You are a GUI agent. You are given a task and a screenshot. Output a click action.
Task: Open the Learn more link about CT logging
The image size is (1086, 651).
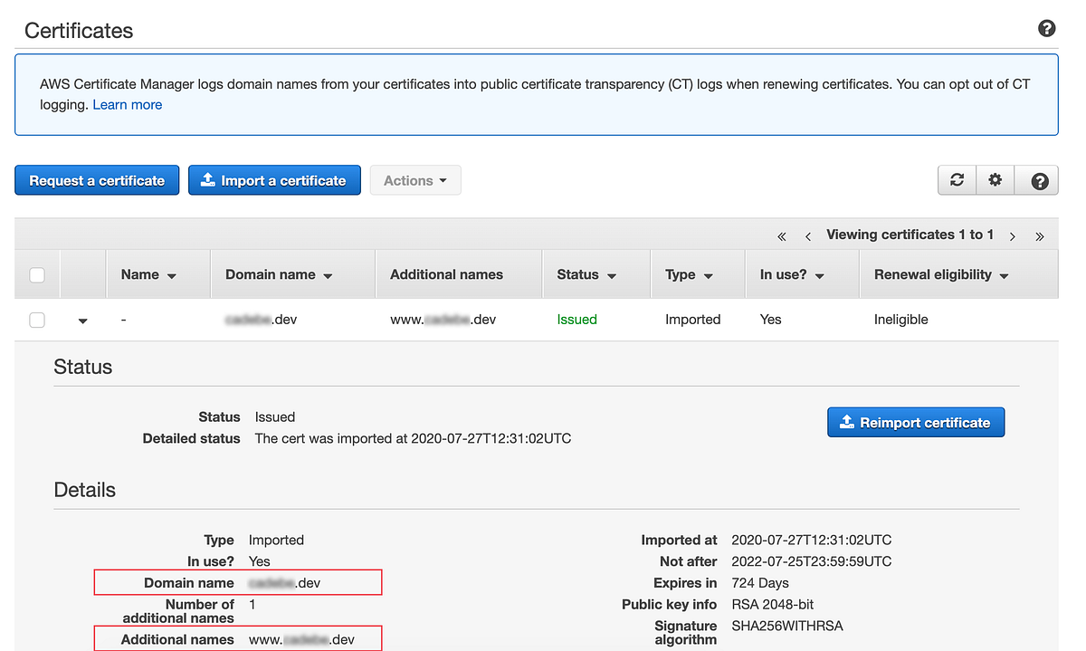127,104
